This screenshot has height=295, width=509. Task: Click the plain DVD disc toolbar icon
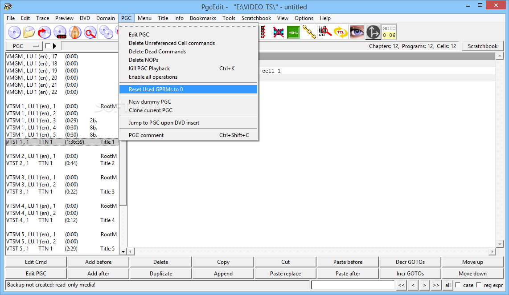tap(14, 32)
